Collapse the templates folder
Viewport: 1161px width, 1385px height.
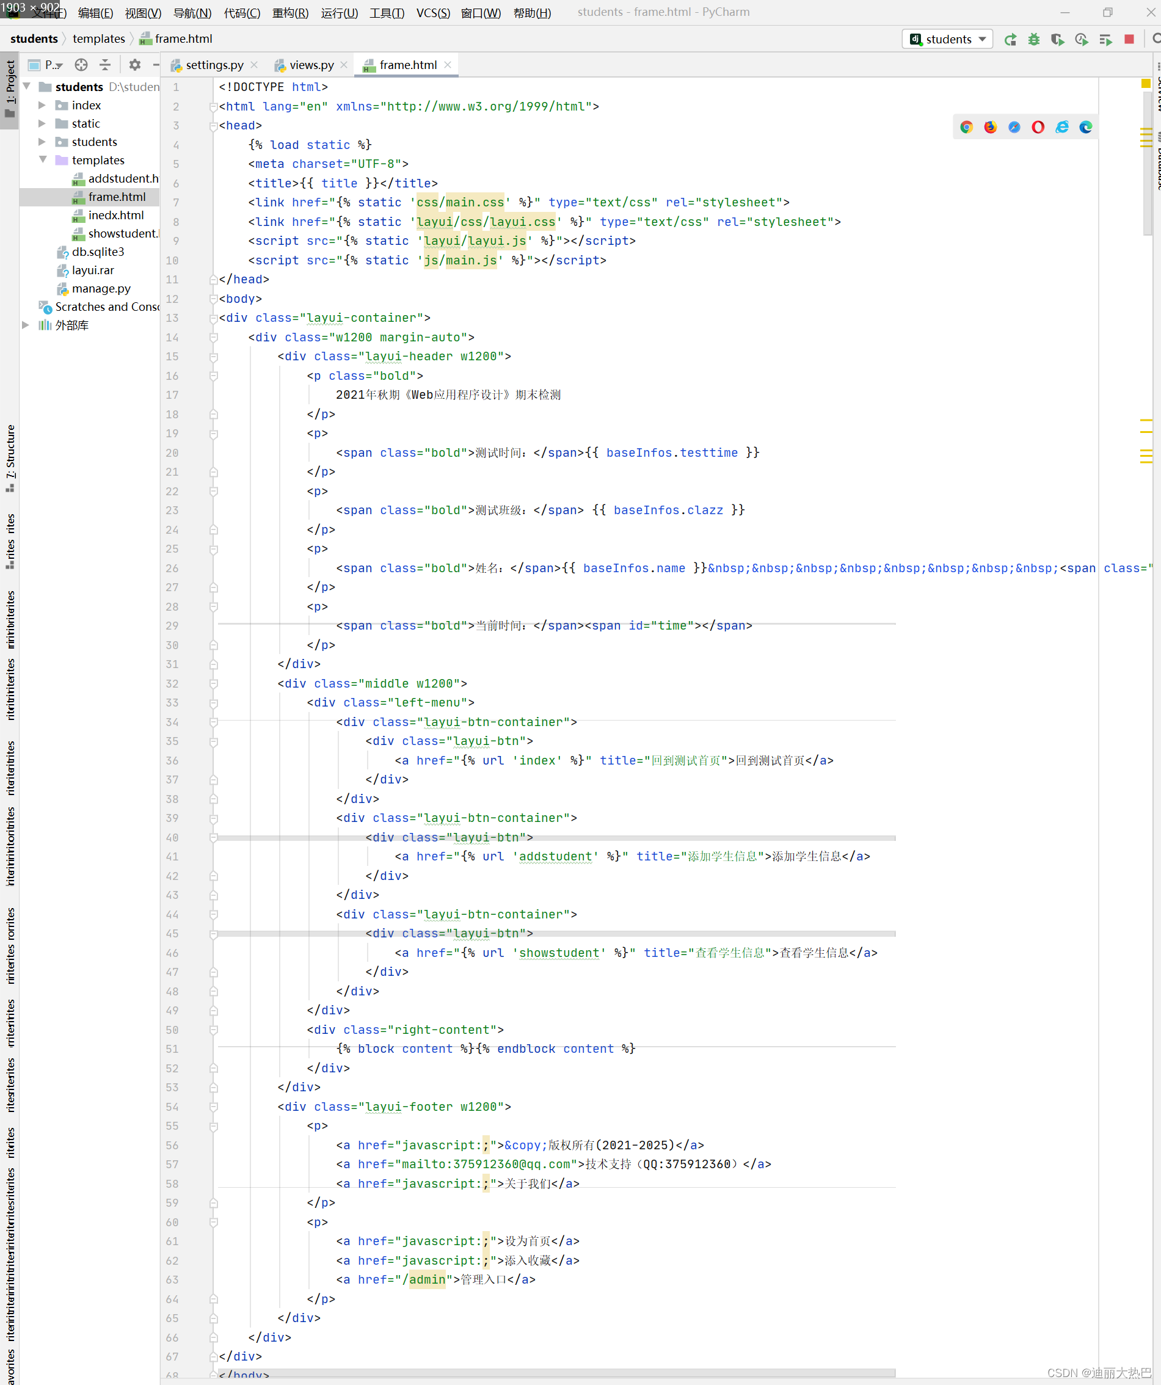tap(42, 159)
